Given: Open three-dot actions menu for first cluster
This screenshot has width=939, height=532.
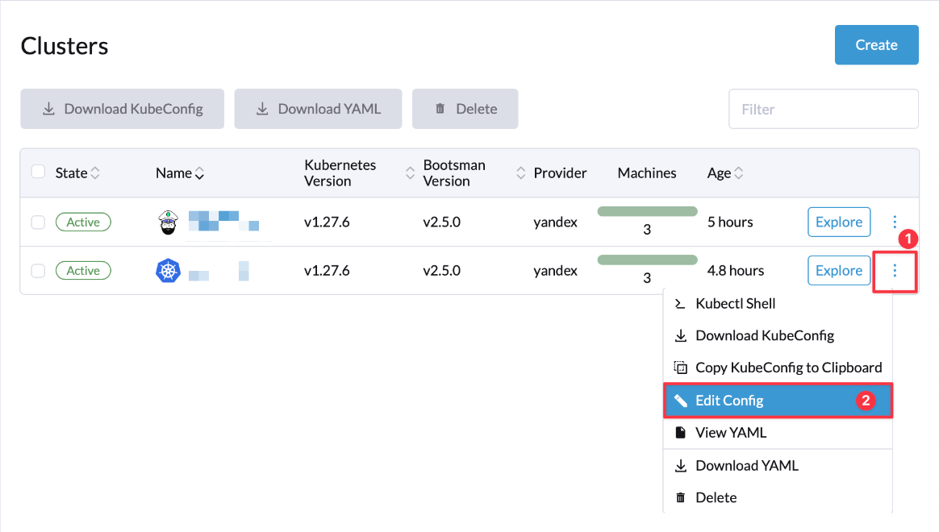Looking at the screenshot, I should pos(895,222).
